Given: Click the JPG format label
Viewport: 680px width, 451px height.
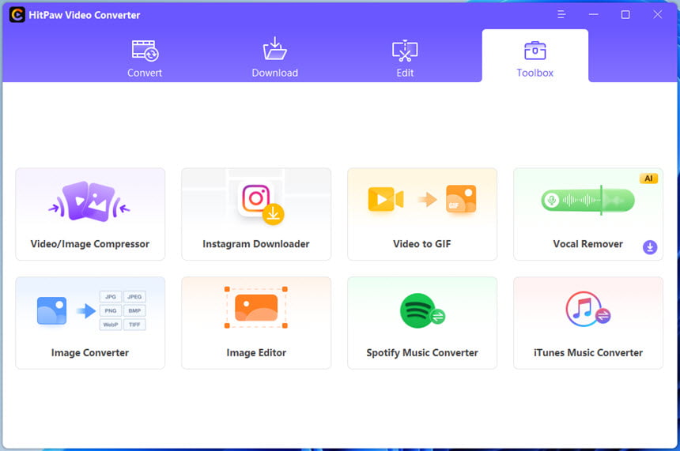Looking at the screenshot, I should coord(111,297).
